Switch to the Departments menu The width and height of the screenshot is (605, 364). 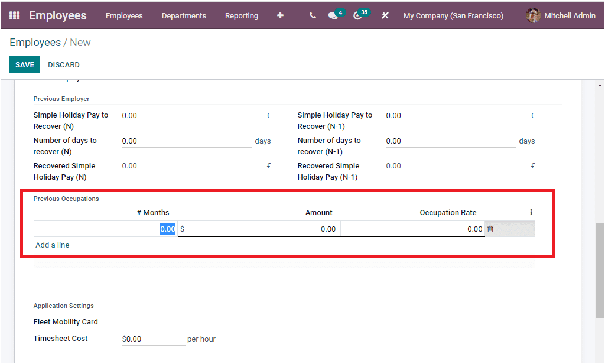184,16
